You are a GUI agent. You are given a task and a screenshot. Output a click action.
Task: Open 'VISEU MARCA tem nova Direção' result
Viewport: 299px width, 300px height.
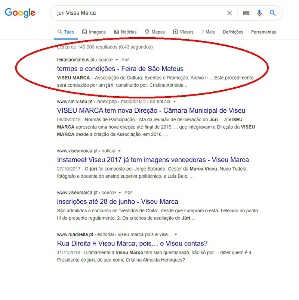click(151, 110)
